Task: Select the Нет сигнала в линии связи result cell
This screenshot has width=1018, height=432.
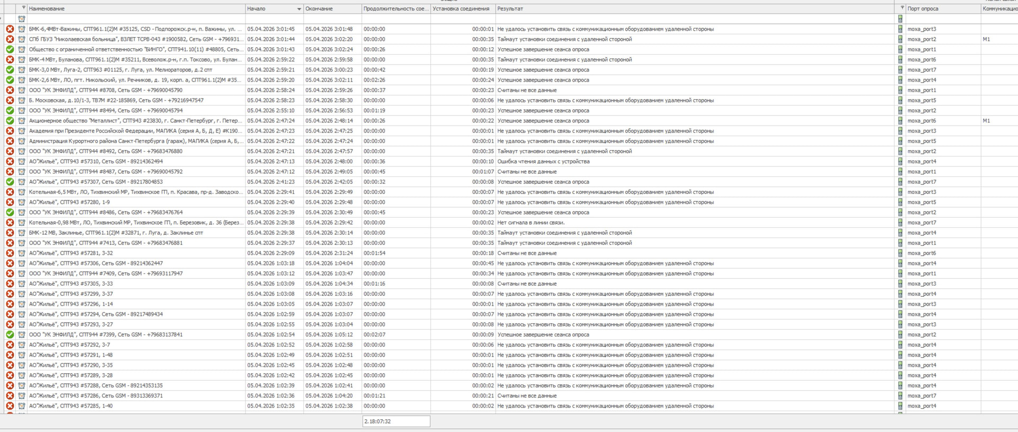Action: [531, 223]
